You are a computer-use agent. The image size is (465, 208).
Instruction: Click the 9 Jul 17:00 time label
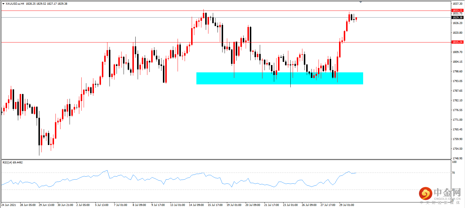(158, 205)
